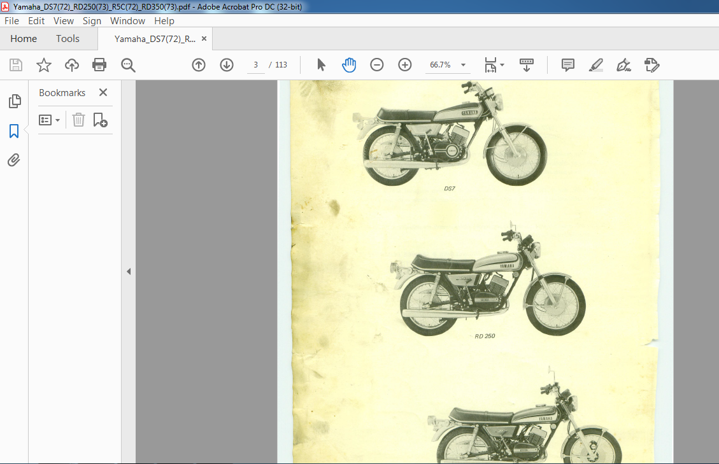Print the document
Viewport: 719px width, 464px height.
[99, 65]
